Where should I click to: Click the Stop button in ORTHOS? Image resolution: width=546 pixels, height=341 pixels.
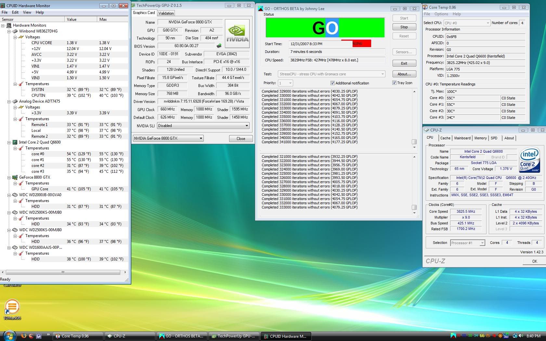(404, 27)
